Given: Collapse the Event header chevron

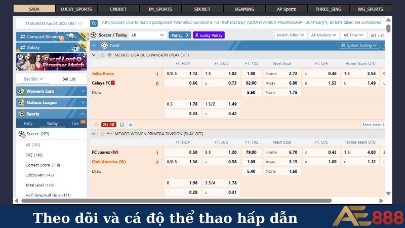Looking at the screenshot, I should coord(94,46).
